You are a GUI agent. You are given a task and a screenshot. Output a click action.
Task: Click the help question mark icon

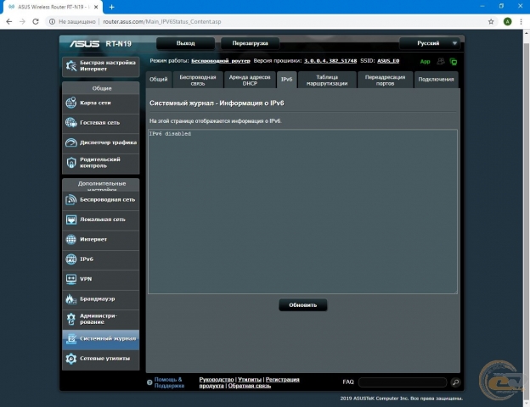point(149,382)
